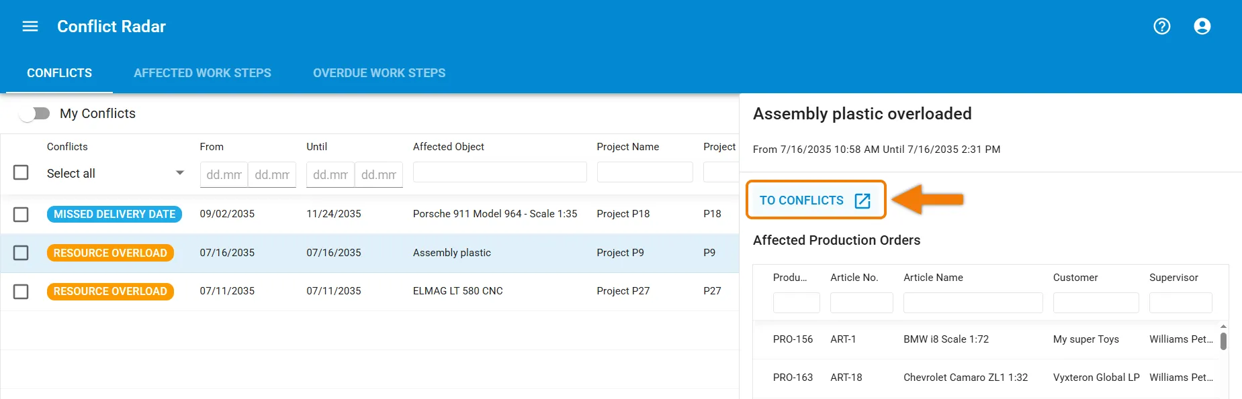Click the Article Name filter field
This screenshot has width=1242, height=399.
click(973, 302)
